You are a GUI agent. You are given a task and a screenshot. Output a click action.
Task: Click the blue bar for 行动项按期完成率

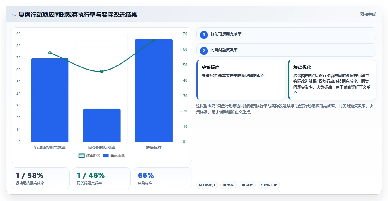(x=50, y=100)
